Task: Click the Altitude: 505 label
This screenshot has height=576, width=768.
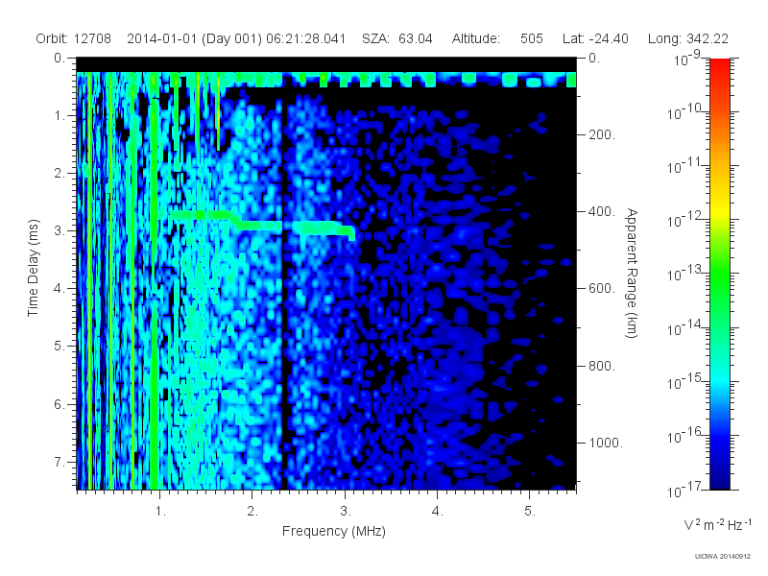Action: 497,38
